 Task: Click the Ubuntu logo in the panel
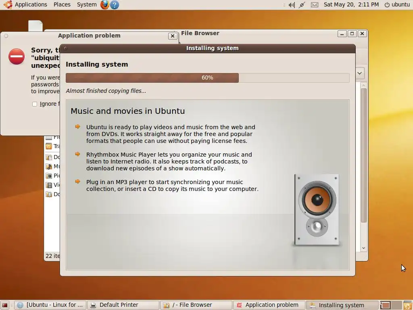pos(8,5)
